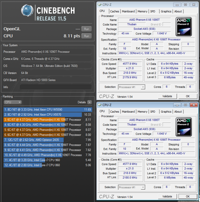
Task: Select ranking row 9 at 4.41 GHz
Action: point(48,150)
